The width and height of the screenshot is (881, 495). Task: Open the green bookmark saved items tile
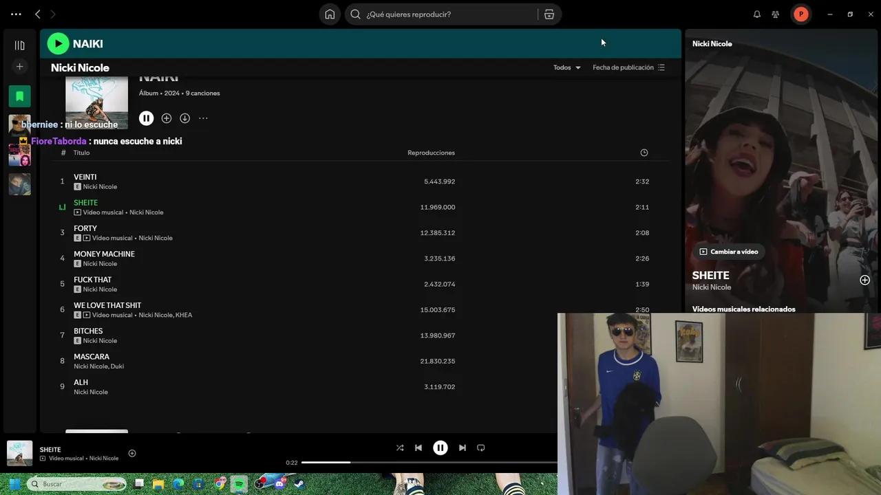point(19,96)
